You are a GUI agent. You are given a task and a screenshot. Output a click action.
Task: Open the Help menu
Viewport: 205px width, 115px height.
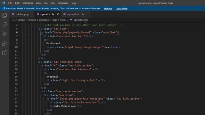coord(73,3)
